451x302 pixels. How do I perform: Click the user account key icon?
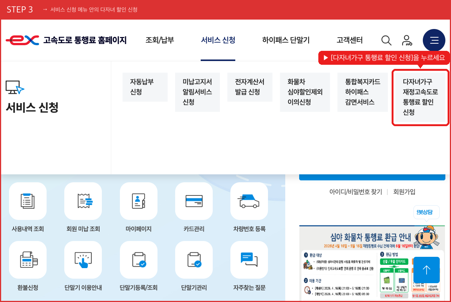coord(407,40)
